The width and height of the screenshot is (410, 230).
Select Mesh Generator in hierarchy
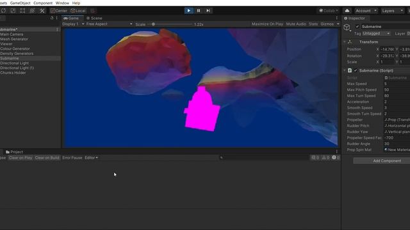(x=14, y=39)
